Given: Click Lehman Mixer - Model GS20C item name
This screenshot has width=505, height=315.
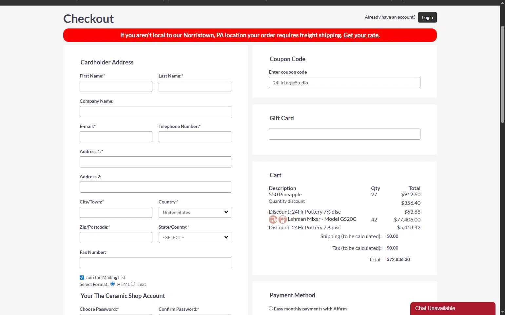Looking at the screenshot, I should (x=322, y=219).
